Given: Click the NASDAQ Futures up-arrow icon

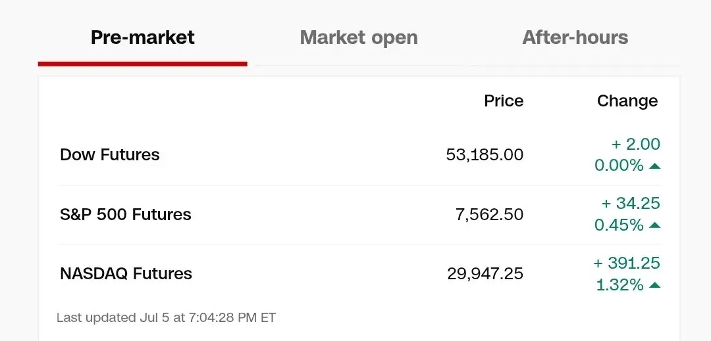Looking at the screenshot, I should [654, 285].
